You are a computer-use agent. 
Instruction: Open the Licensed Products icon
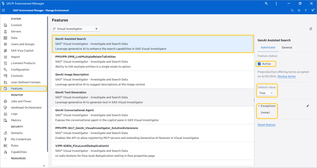(5, 63)
